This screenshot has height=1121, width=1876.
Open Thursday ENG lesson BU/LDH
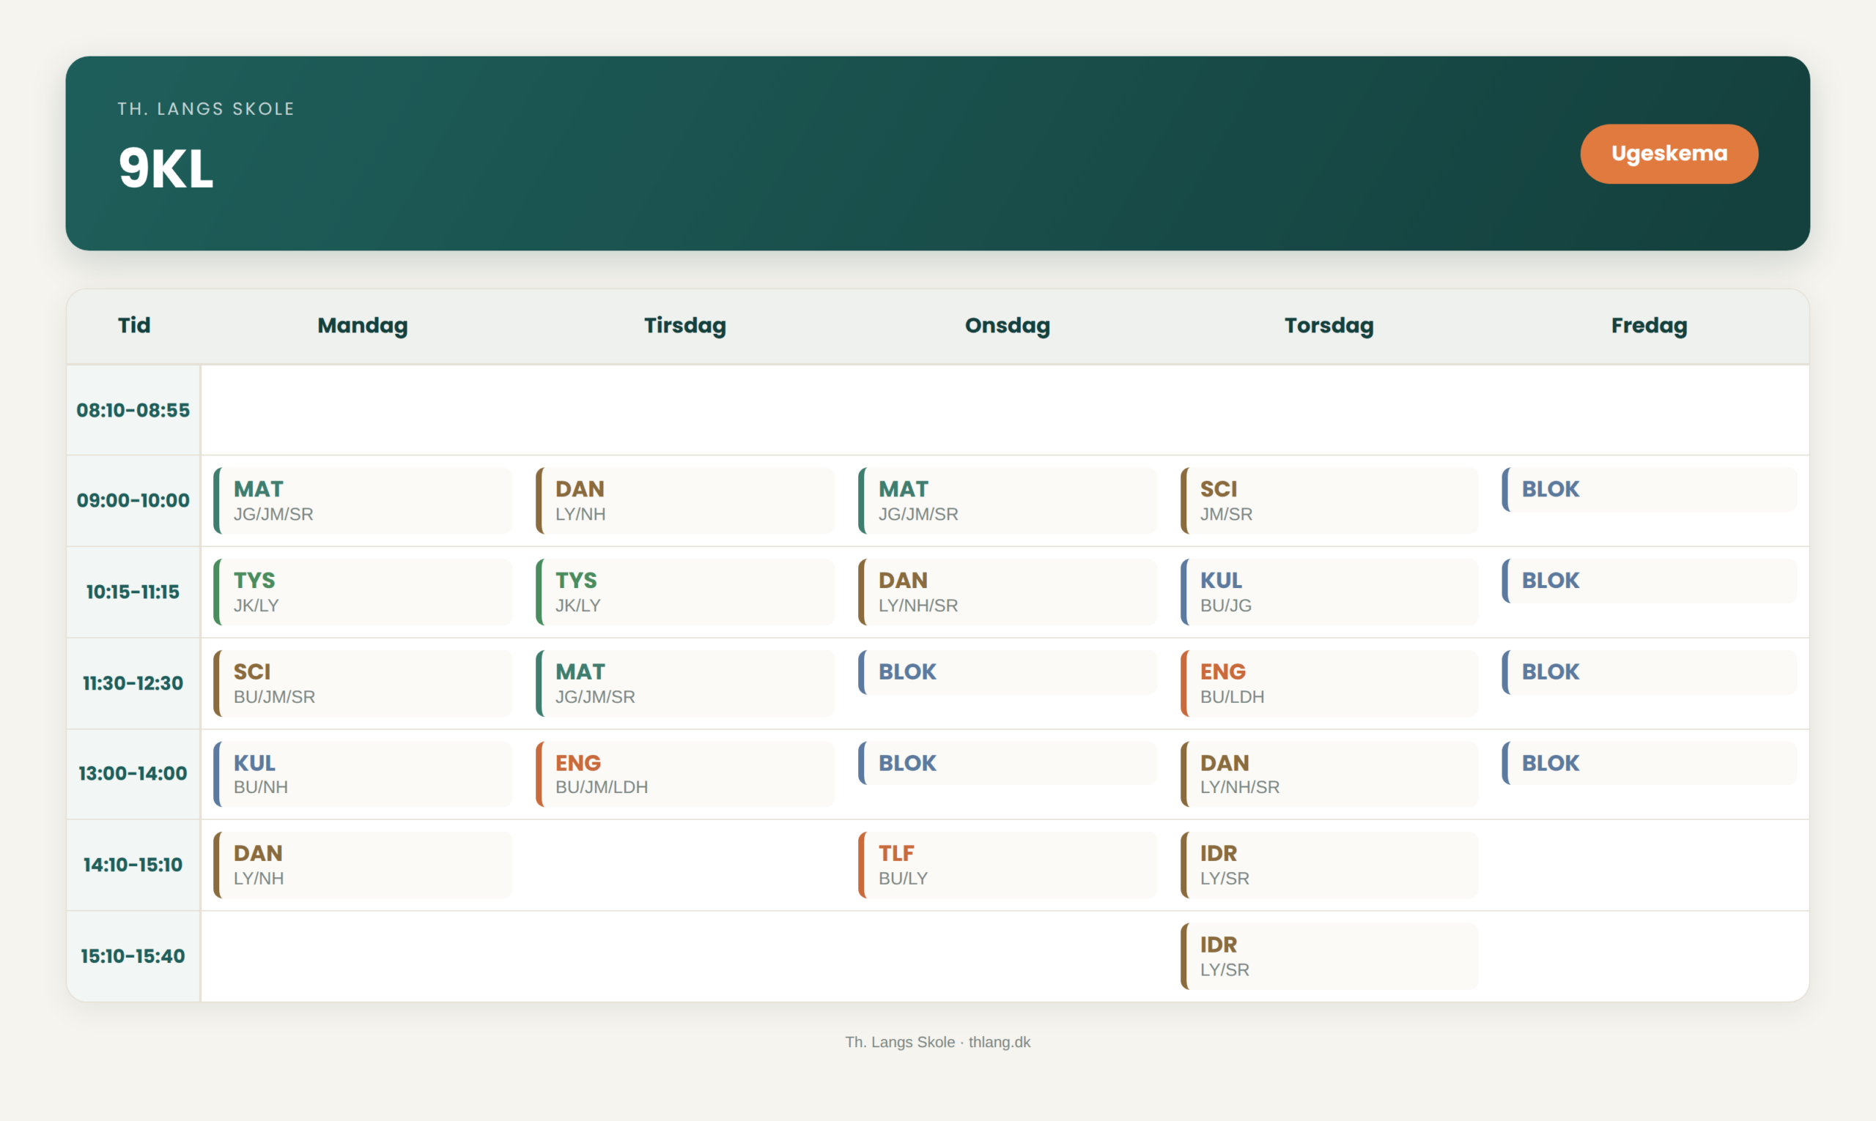click(1329, 683)
